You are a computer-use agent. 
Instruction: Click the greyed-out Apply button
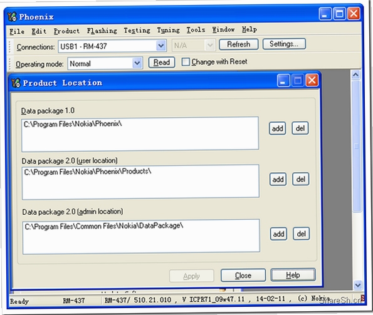coord(191,276)
